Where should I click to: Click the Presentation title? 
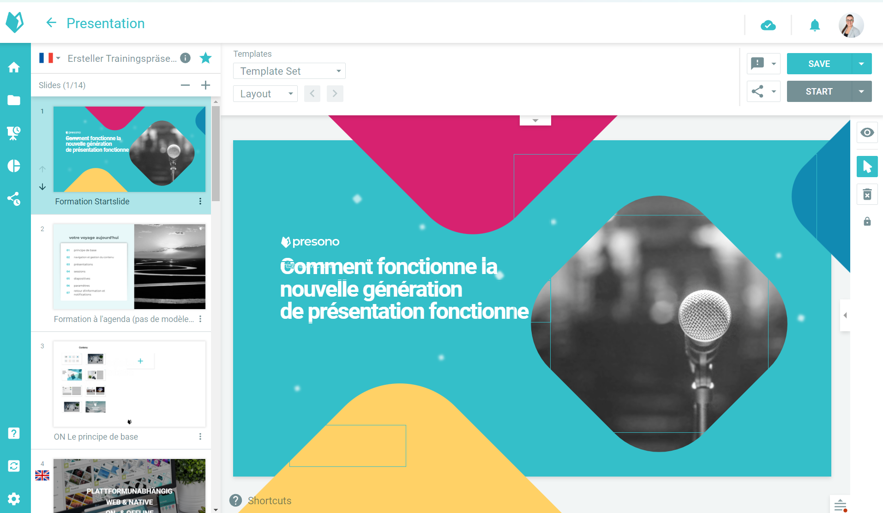[106, 23]
